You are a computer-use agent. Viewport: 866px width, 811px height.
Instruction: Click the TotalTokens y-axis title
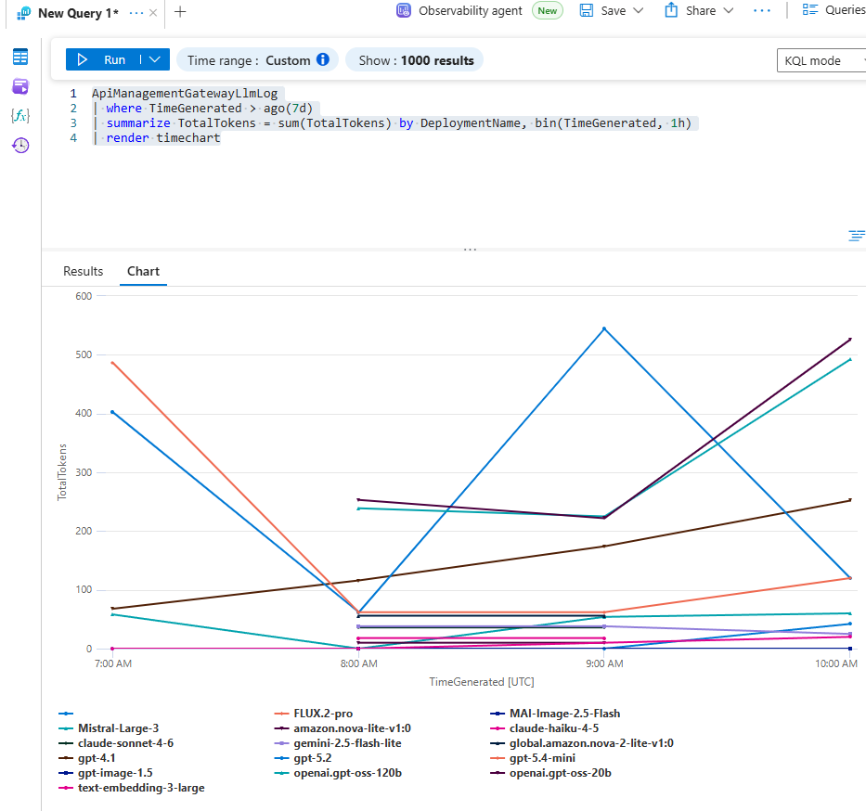pos(62,472)
